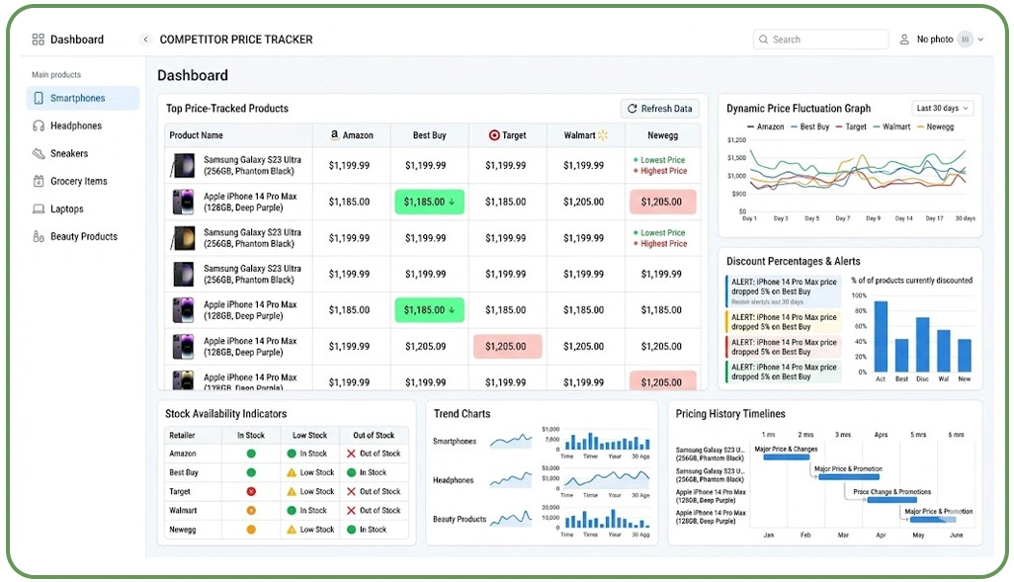Click the Dashboard grid icon
1014x582 pixels.
pyautogui.click(x=39, y=40)
